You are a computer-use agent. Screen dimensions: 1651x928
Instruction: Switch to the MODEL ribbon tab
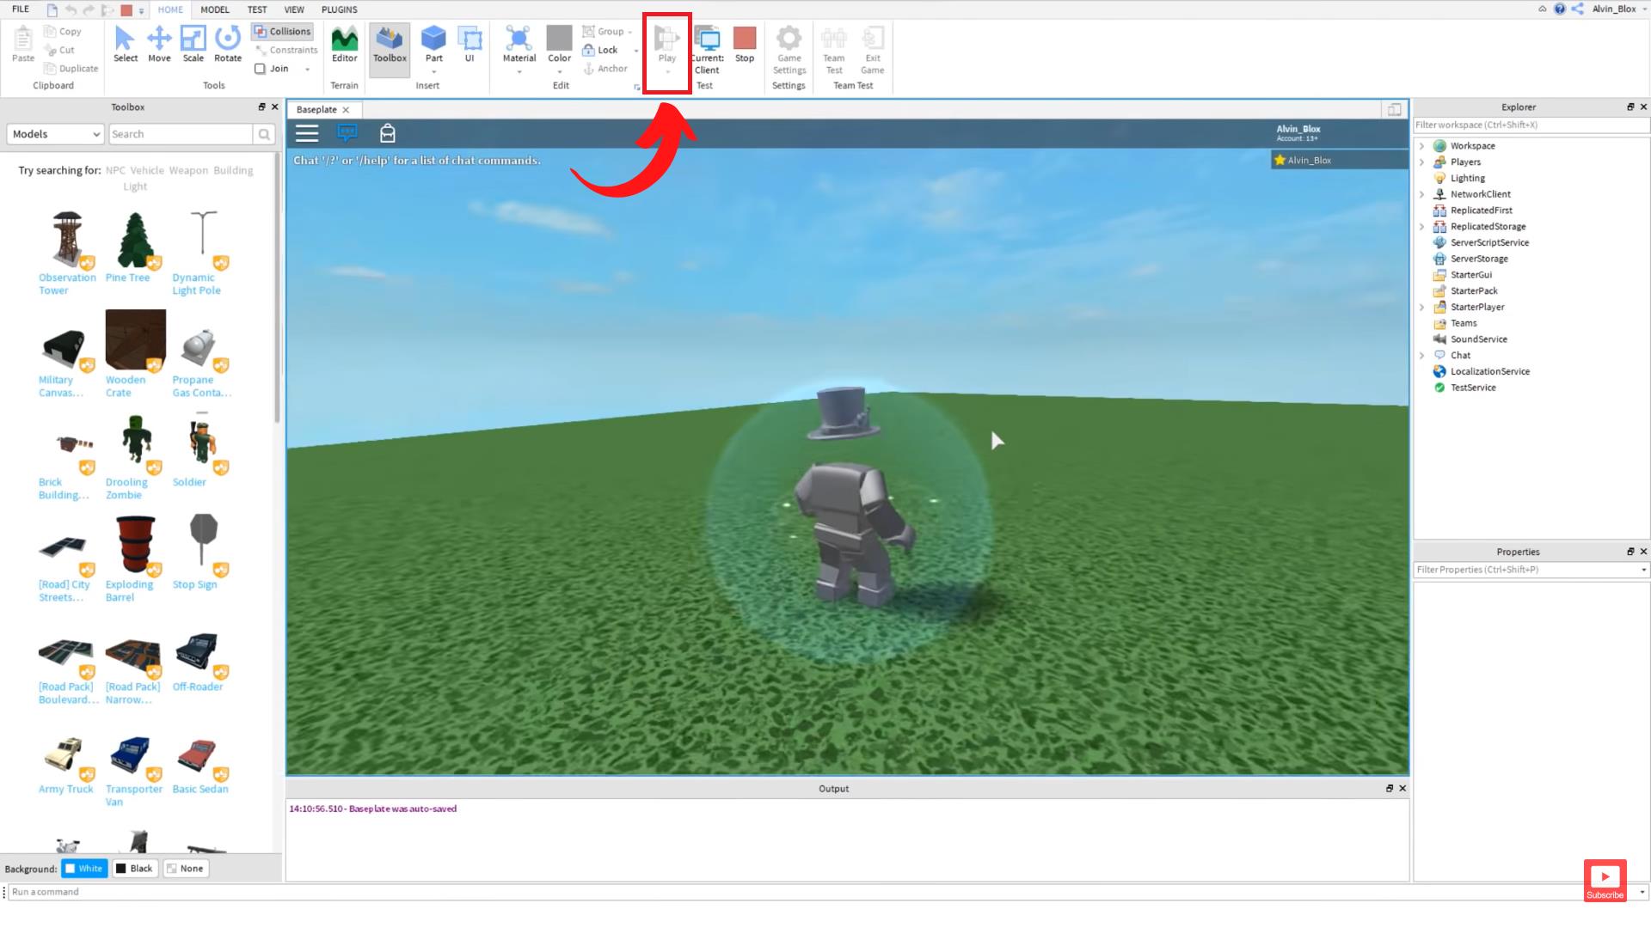pyautogui.click(x=215, y=9)
